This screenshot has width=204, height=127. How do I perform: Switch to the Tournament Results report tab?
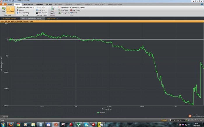9,19
